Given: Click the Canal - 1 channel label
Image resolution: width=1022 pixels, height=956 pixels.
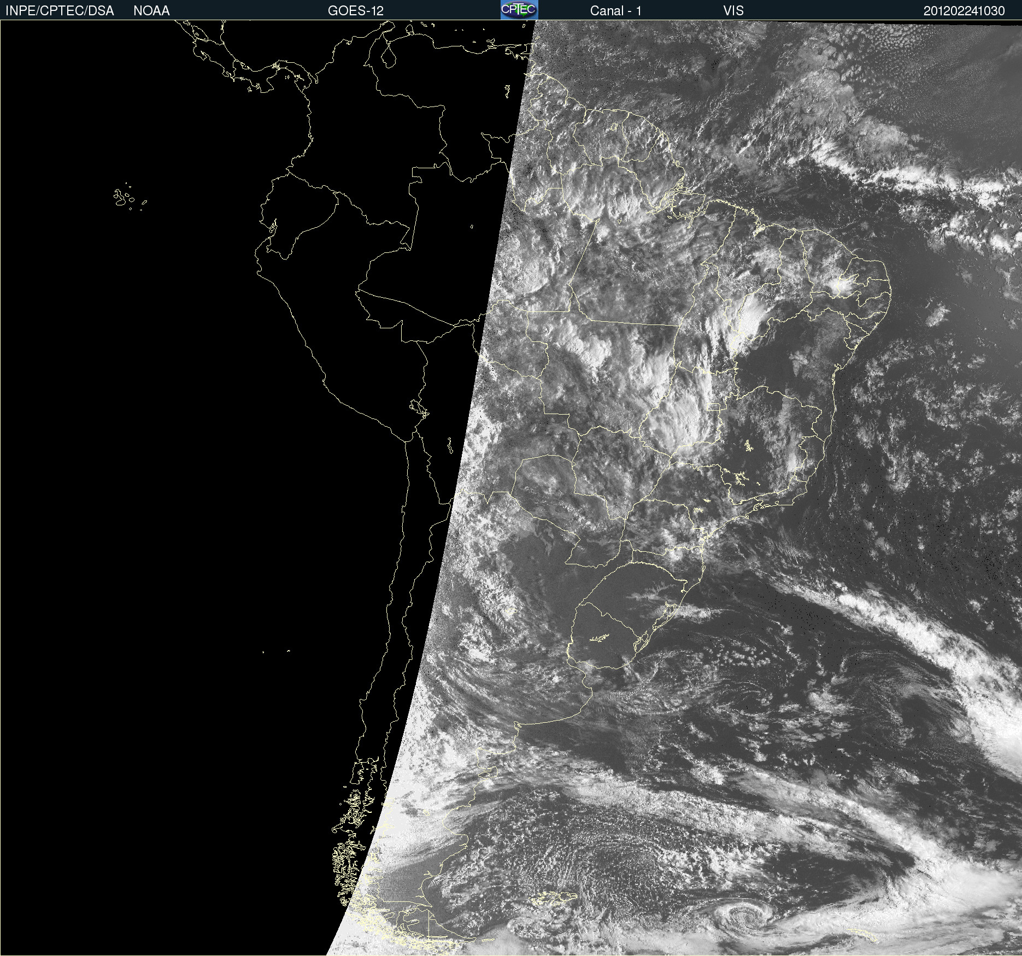Looking at the screenshot, I should (x=615, y=11).
